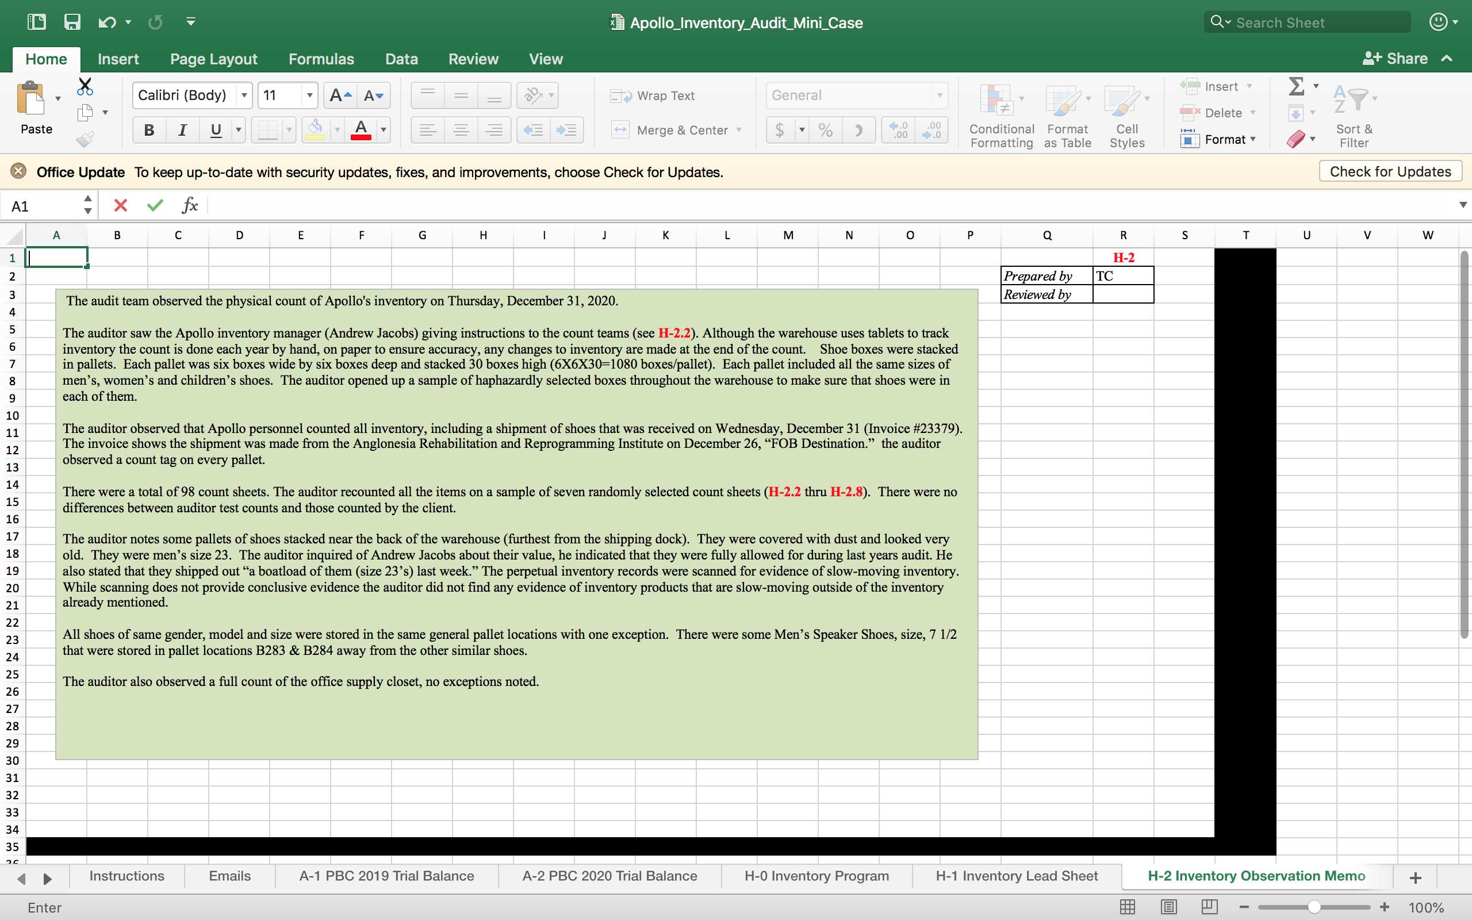
Task: Open Merge & Center dropdown arrow
Action: tap(739, 130)
